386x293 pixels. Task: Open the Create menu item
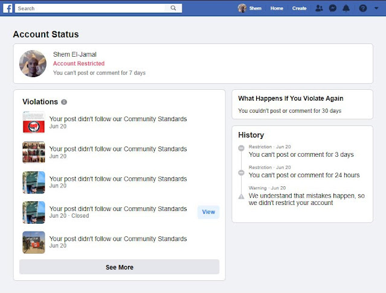point(299,8)
